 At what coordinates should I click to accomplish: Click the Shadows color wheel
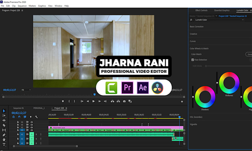[x=205, y=97]
